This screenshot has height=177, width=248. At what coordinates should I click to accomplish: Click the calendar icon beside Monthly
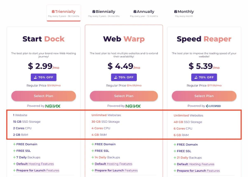pos(175,12)
